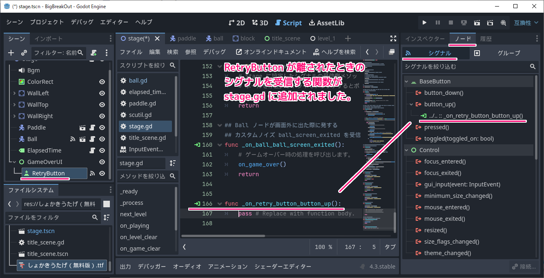Toggle visibility of Paddle node
Viewport: 544px width, 278px height.
coord(102,128)
